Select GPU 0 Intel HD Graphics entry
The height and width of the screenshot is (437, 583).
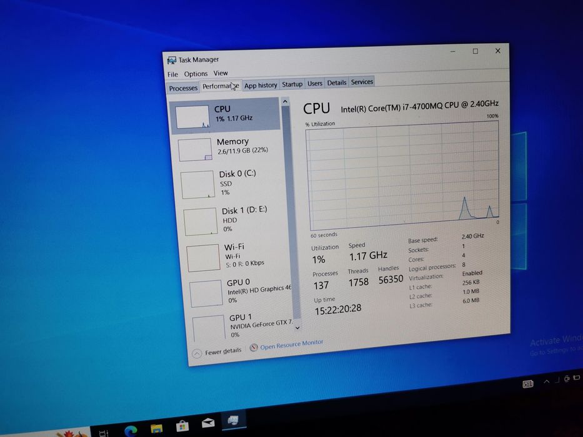coord(240,292)
